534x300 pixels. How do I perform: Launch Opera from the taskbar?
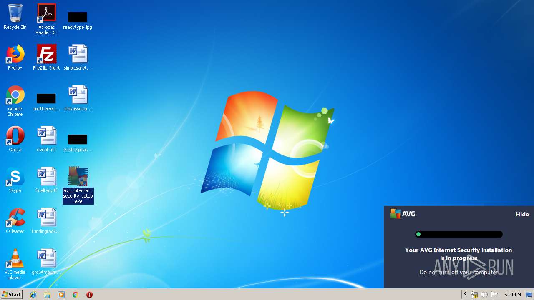[x=89, y=295]
